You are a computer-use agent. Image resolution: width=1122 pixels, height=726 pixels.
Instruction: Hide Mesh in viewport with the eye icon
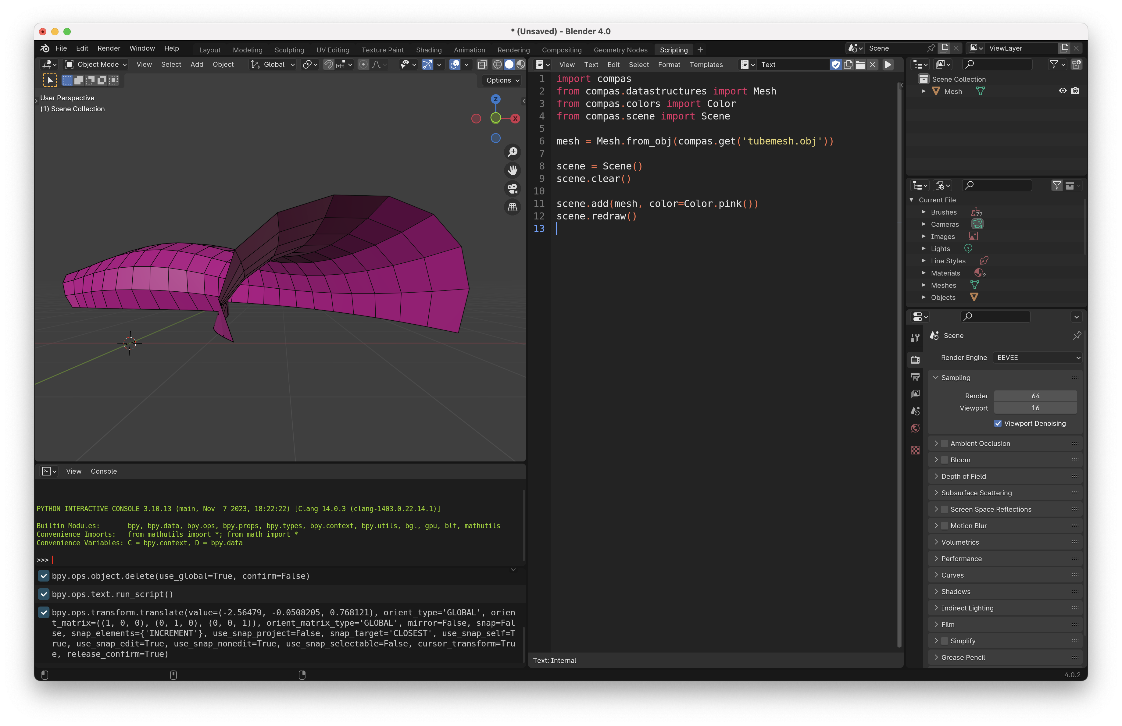coord(1063,91)
